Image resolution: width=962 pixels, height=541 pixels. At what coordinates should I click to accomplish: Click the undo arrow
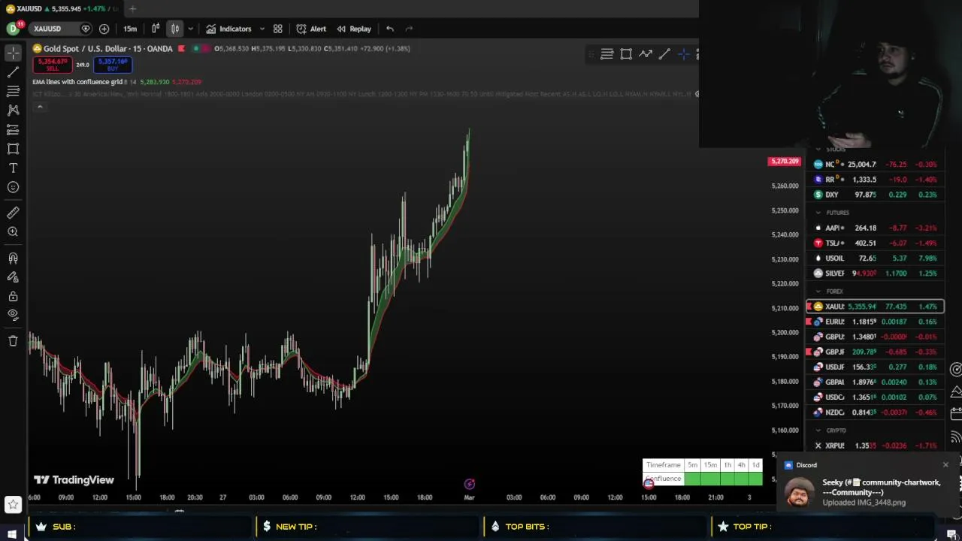tap(390, 29)
